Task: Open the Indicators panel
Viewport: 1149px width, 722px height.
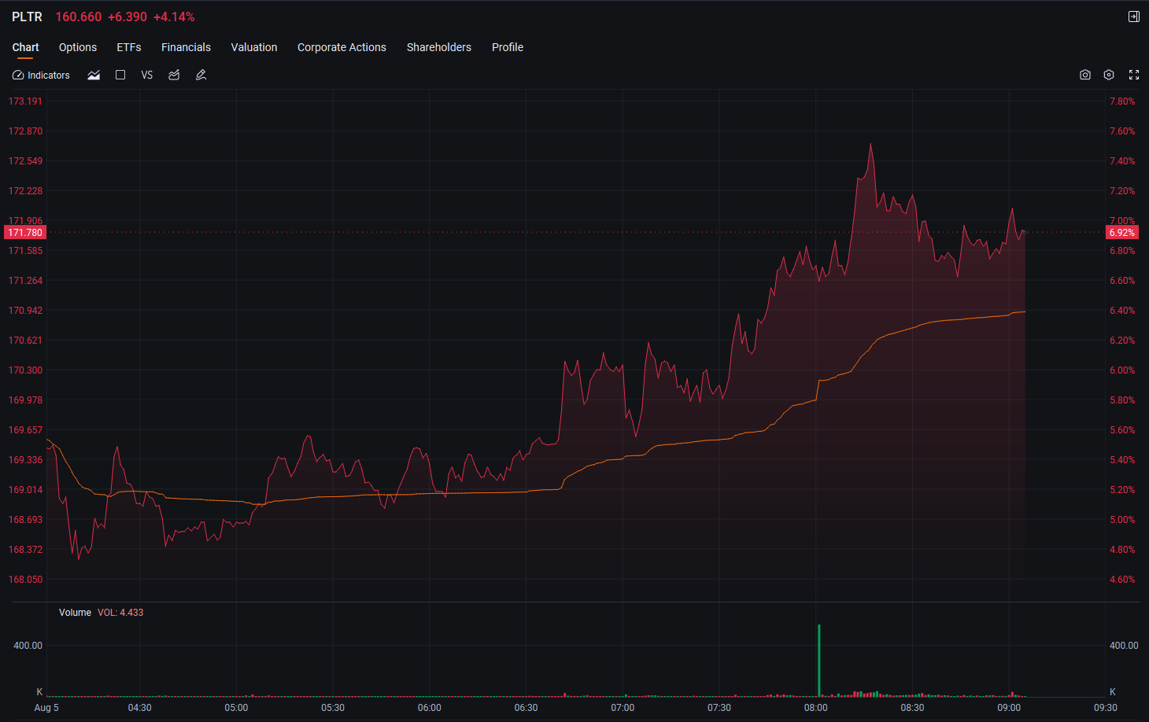Action: click(41, 76)
